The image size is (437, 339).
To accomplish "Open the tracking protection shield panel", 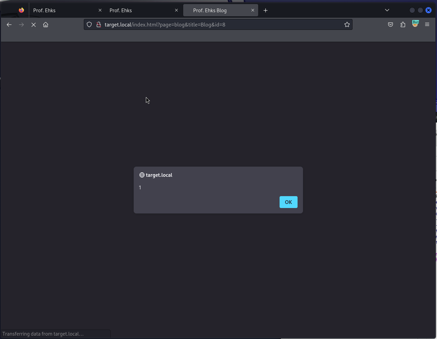I will pyautogui.click(x=89, y=24).
